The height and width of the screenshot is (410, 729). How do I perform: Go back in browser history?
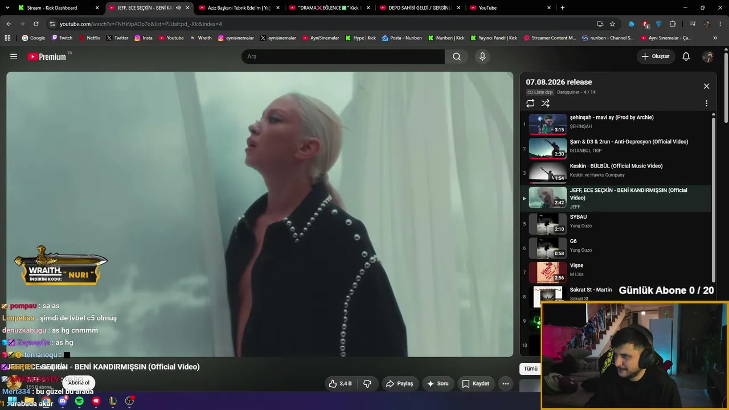(x=9, y=24)
